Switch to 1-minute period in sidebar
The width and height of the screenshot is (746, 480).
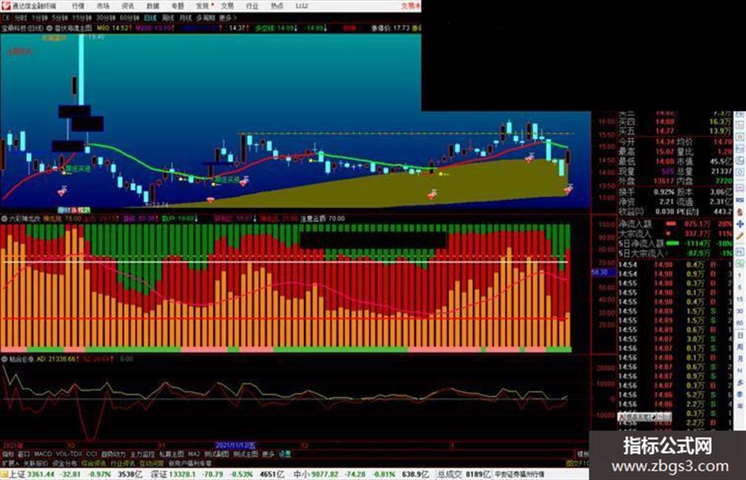(740, 276)
